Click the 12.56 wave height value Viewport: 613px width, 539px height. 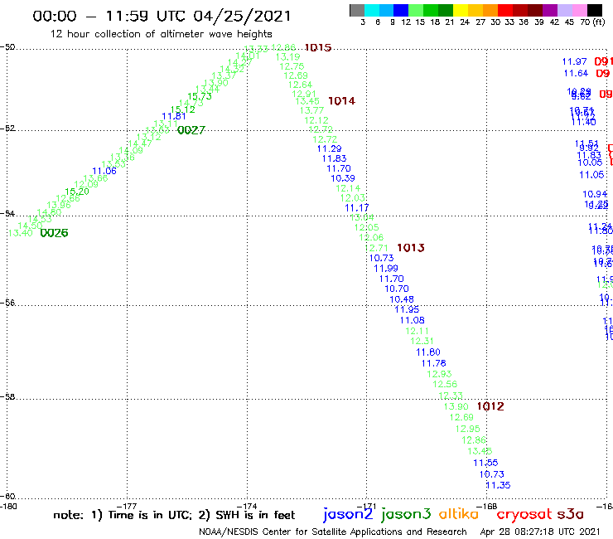click(x=445, y=385)
